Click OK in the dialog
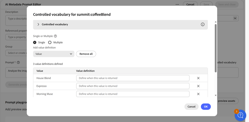The height and width of the screenshot is (122, 249). click(206, 107)
